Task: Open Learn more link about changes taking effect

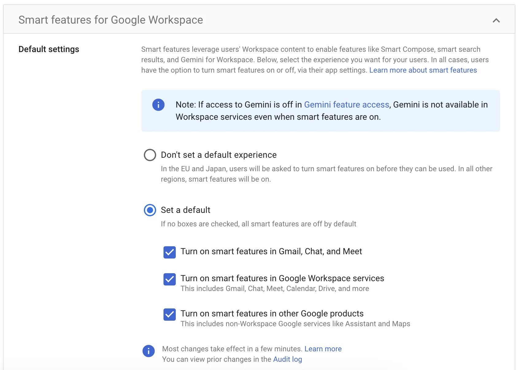Action: [323, 349]
